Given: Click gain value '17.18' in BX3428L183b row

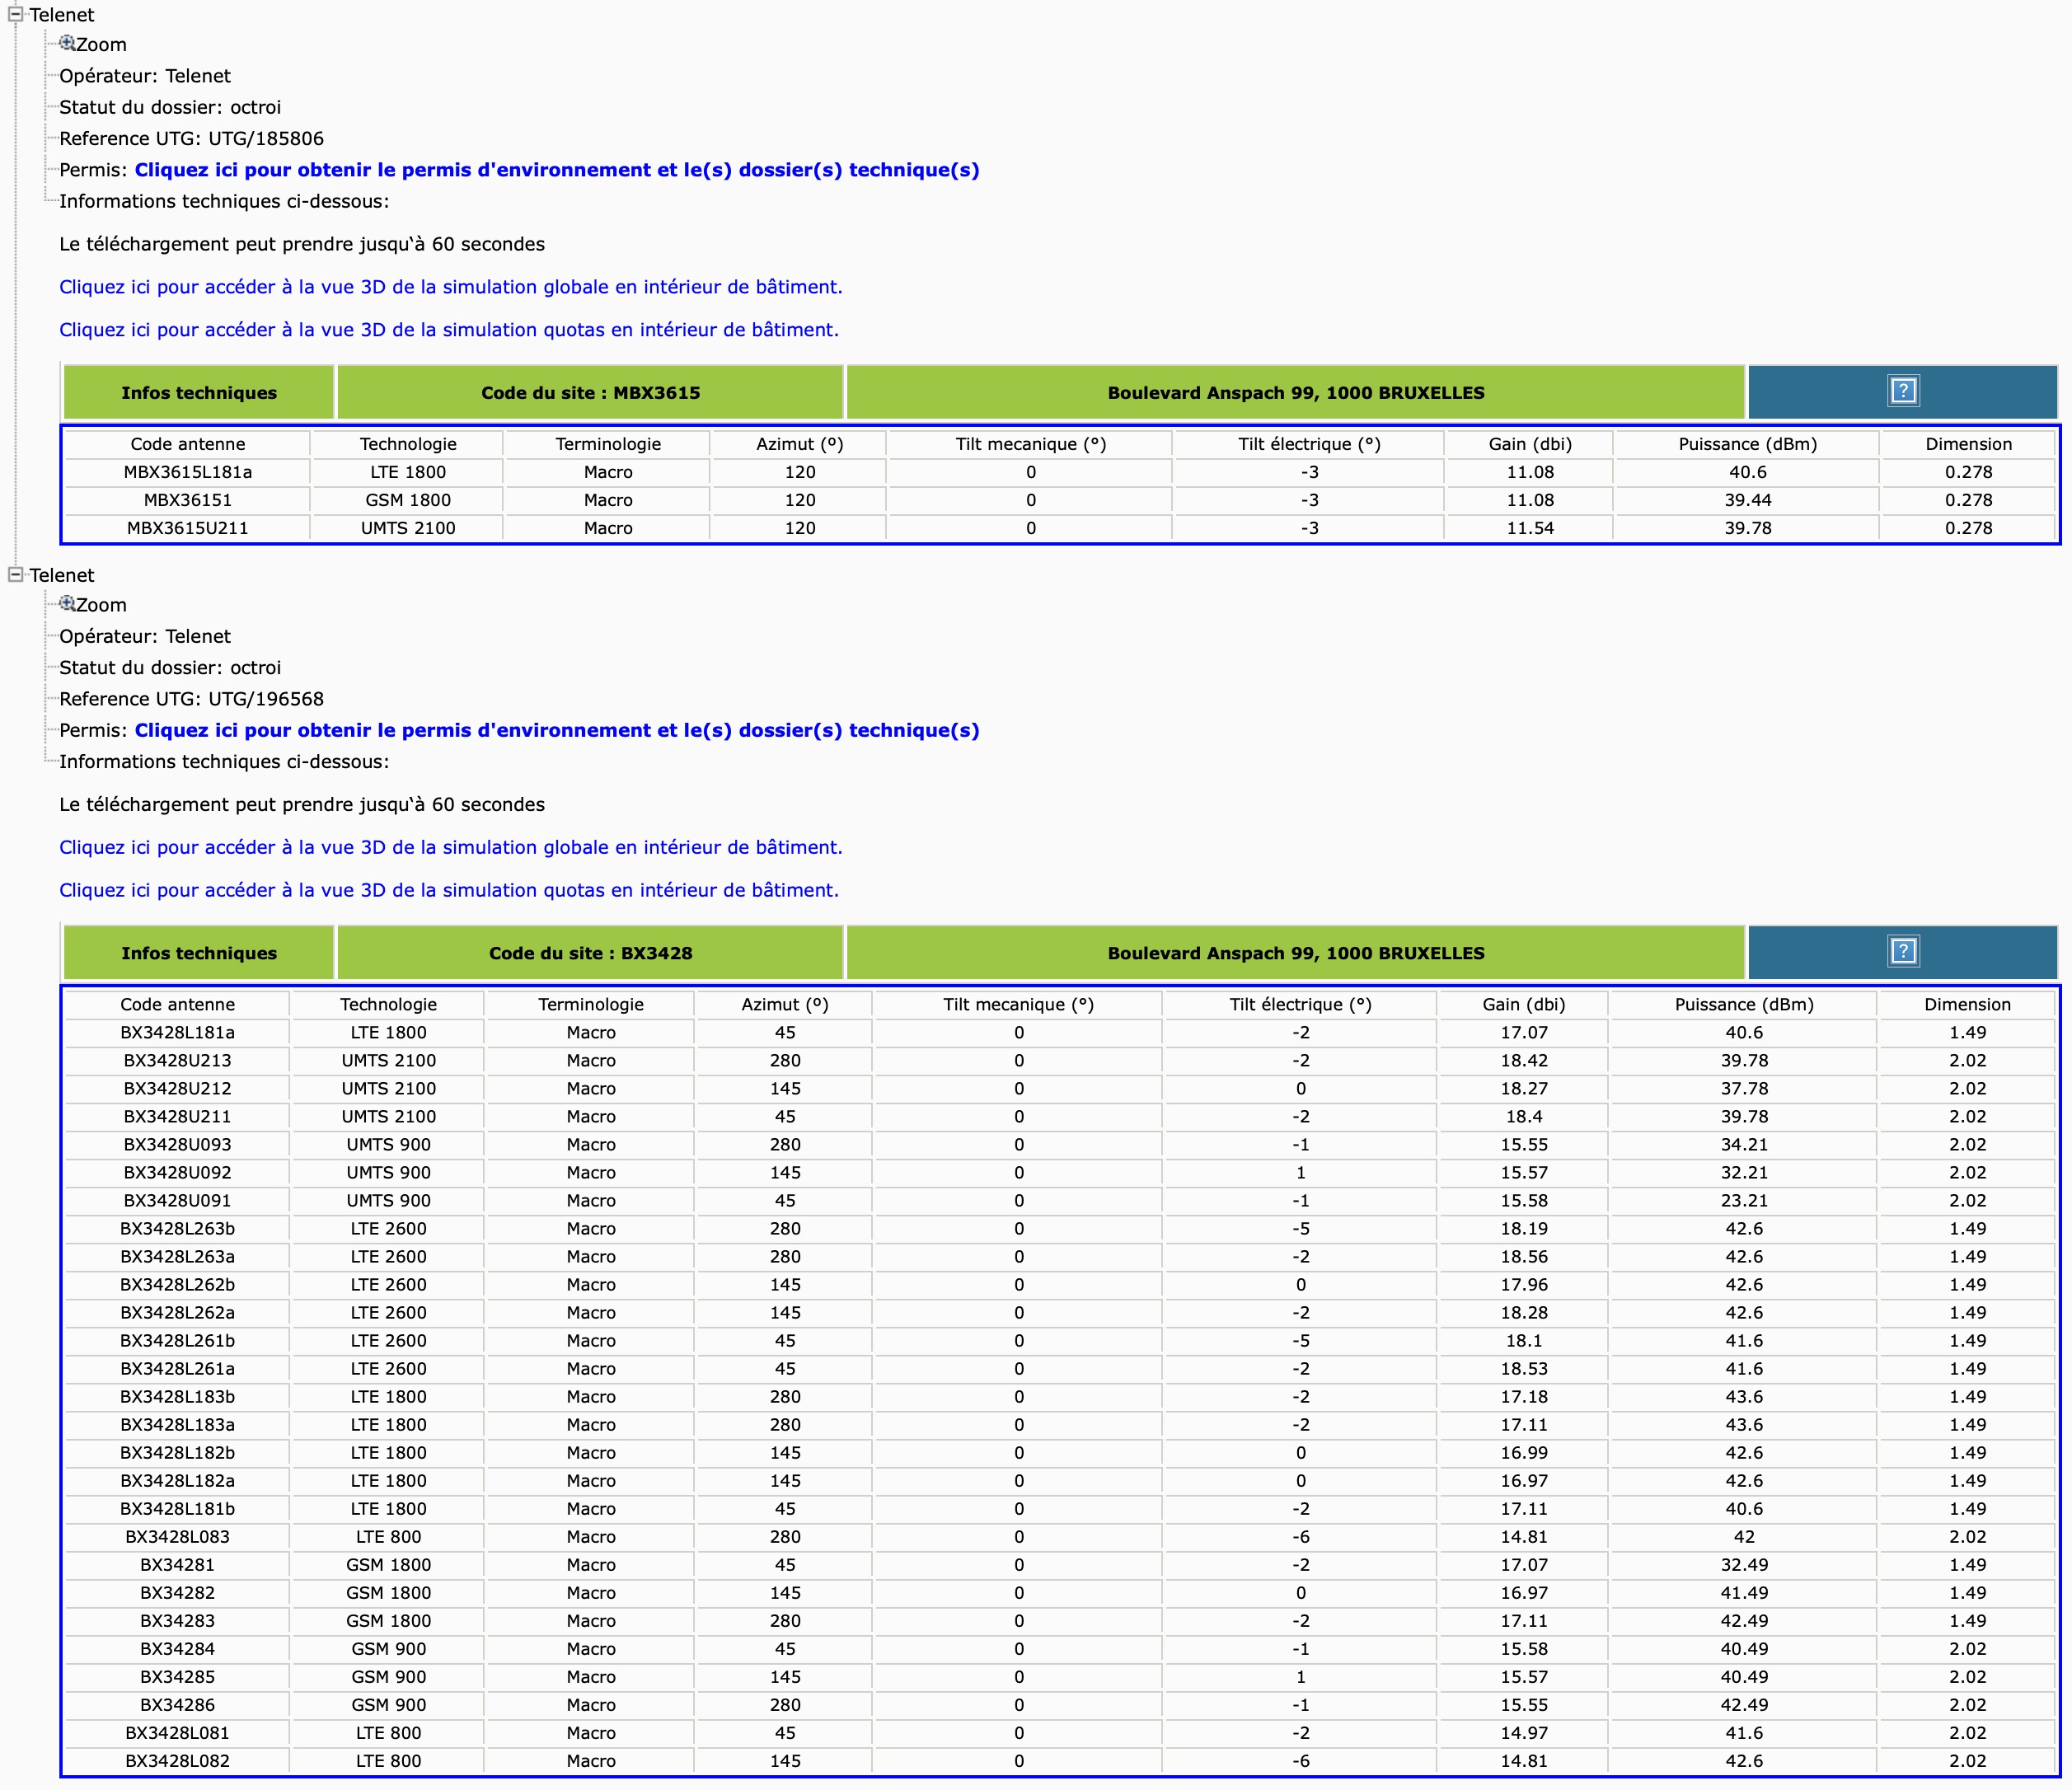Looking at the screenshot, I should tap(1523, 1396).
